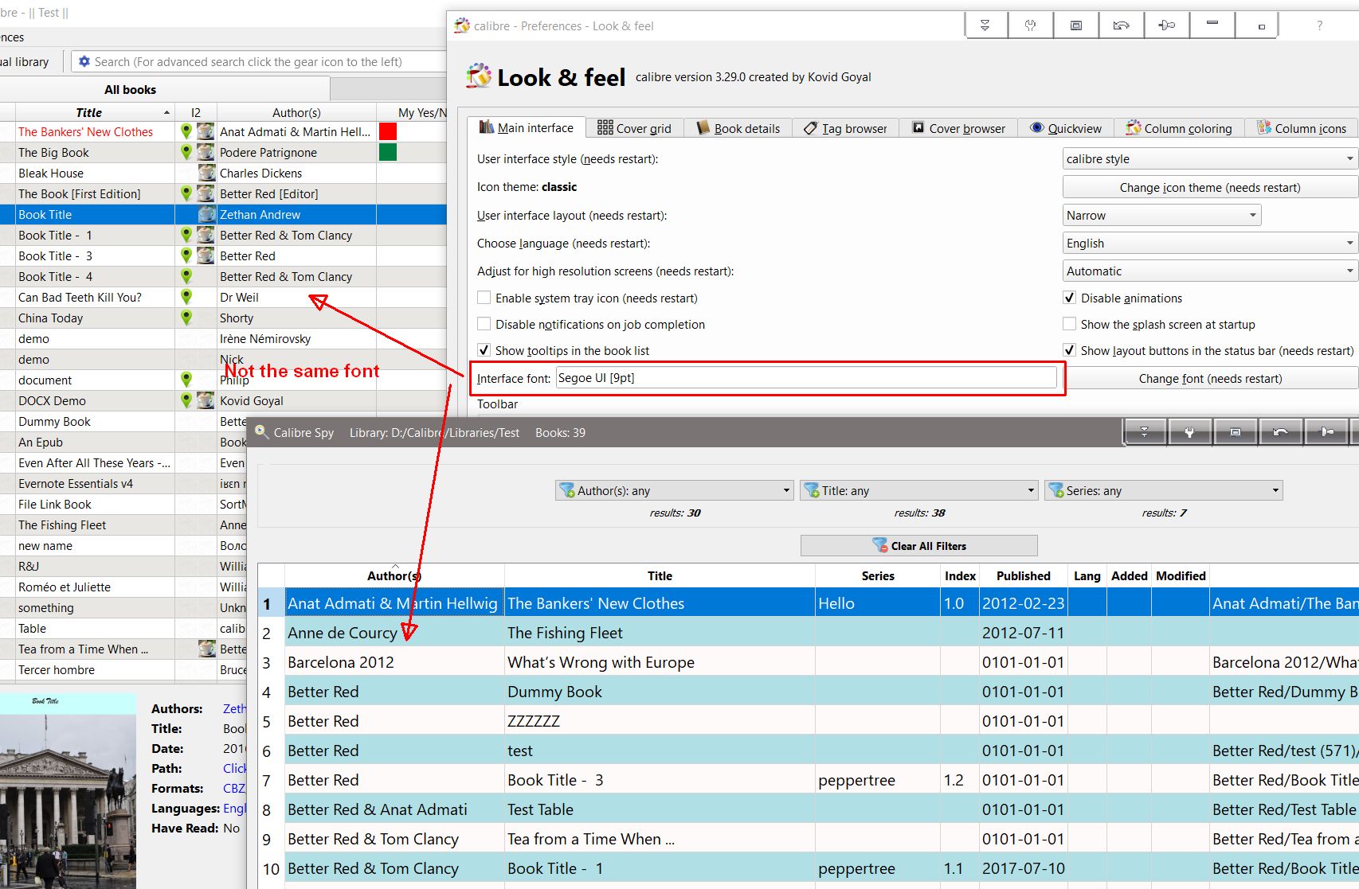Viewport: 1359px width, 889px height.
Task: Click the Published column header in Calibre Spy
Action: coord(1023,575)
